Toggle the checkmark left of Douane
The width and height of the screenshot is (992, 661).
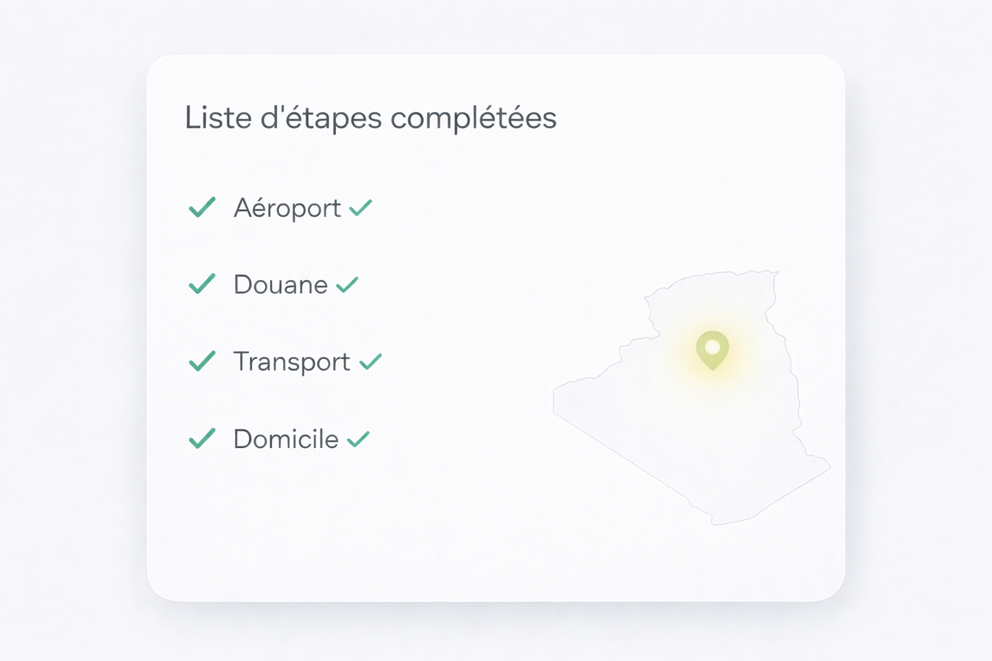click(x=201, y=284)
